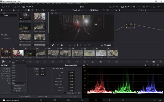Open the Help menu
The width and height of the screenshot is (164, 102).
[x=86, y=3]
